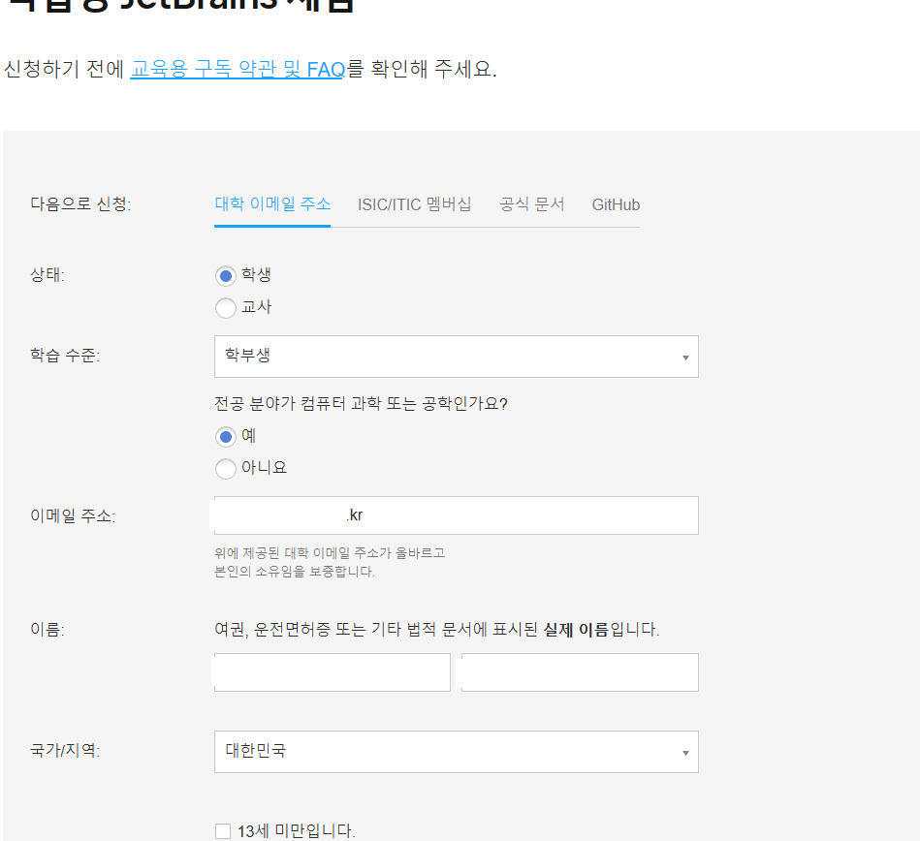Switch to the 대학 이메일 주소 tab
Screen dimensions: 920x841
click(272, 204)
